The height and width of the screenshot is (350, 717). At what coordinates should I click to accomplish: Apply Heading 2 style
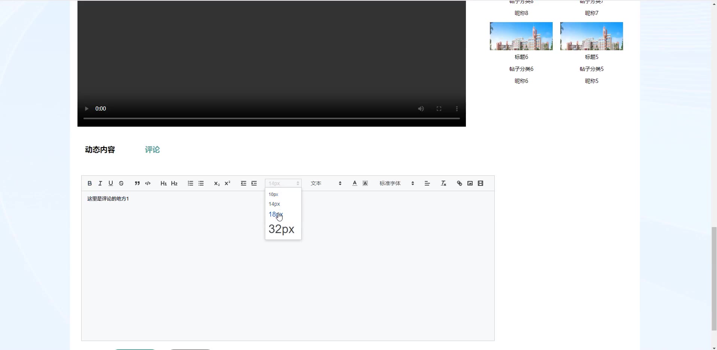click(174, 183)
